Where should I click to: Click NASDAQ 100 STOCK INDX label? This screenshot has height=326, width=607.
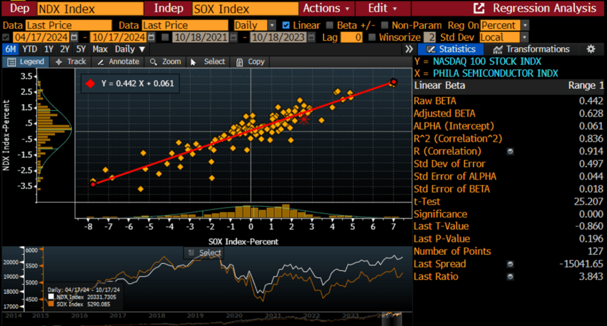[x=487, y=62]
